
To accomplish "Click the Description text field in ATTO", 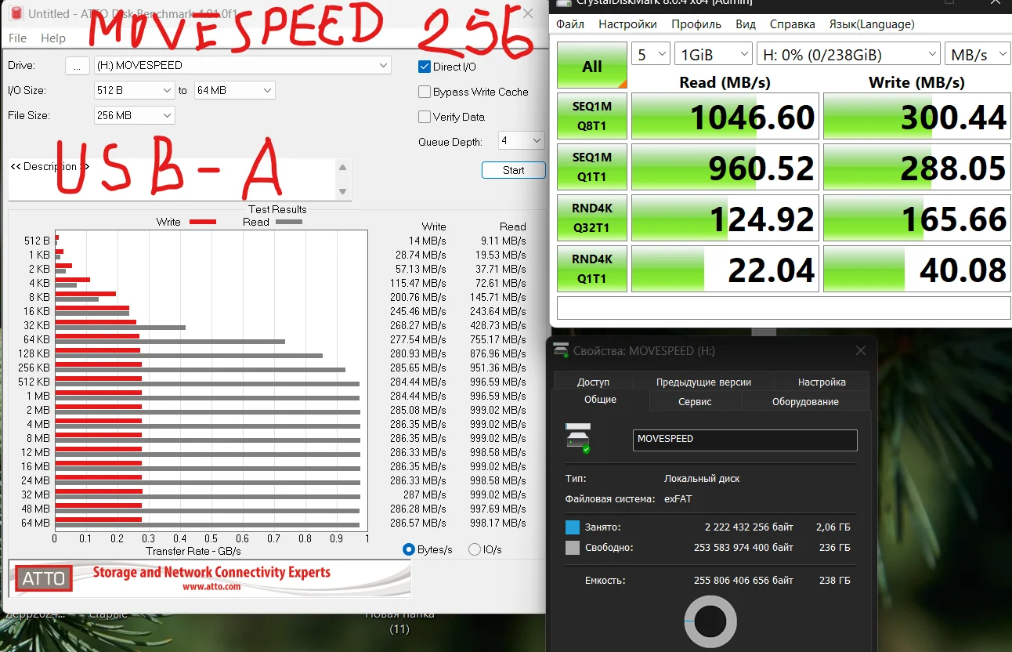I will pos(172,179).
